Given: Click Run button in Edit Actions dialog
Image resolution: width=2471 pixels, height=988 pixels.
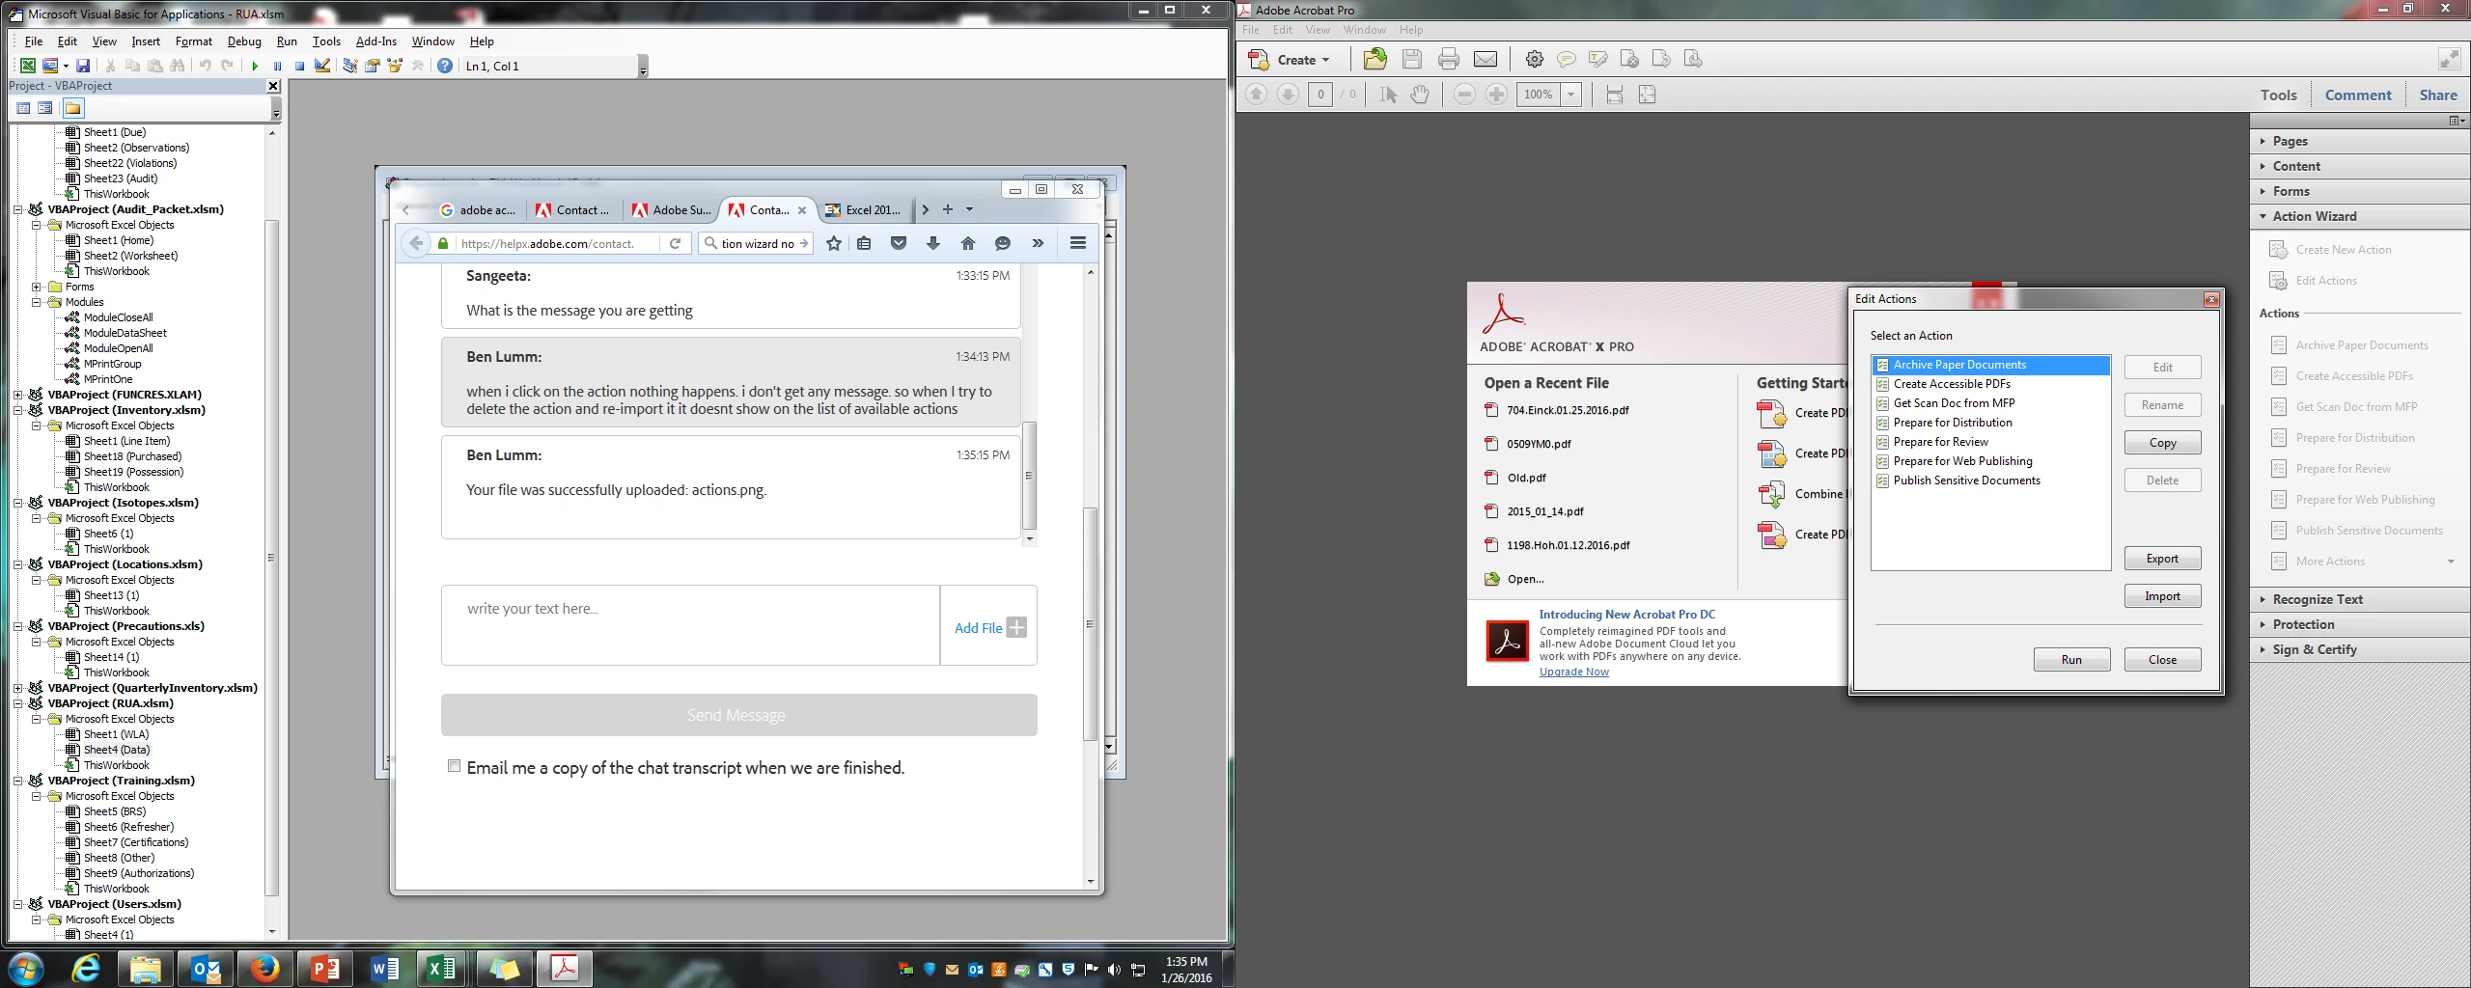Looking at the screenshot, I should point(2071,660).
